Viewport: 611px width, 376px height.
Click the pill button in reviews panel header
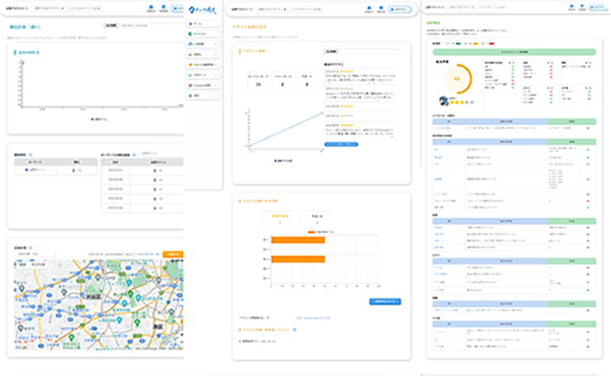point(399,9)
